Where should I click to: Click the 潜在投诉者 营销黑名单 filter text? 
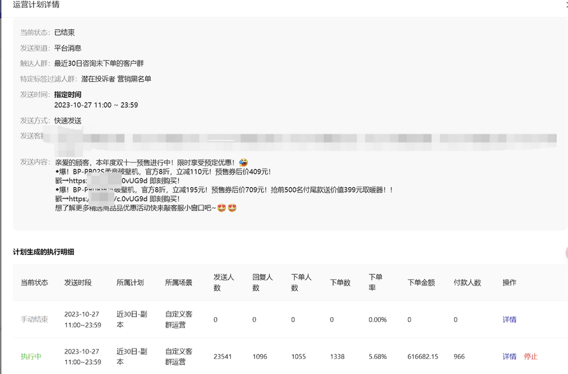pos(116,79)
